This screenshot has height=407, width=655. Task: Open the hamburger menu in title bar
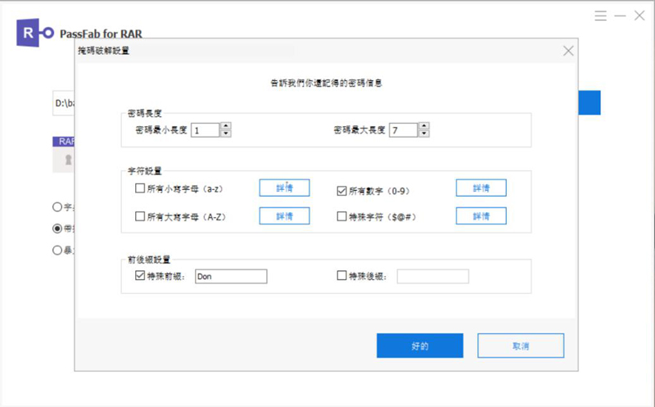click(x=601, y=16)
